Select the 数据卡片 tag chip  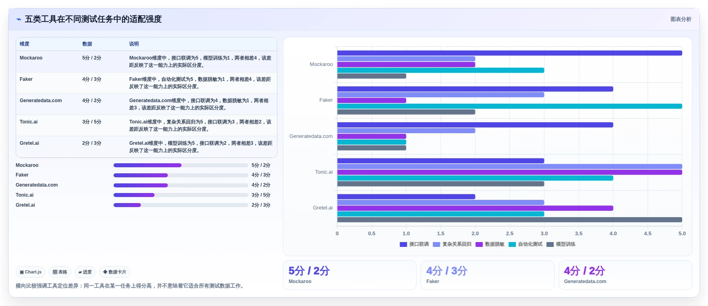point(115,272)
